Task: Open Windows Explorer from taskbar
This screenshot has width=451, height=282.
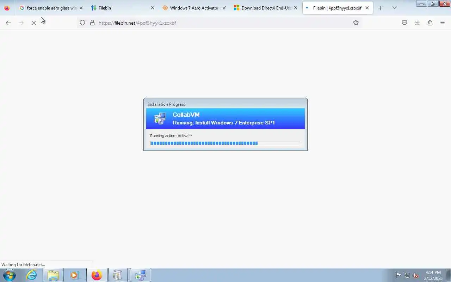Action: tap(53, 275)
